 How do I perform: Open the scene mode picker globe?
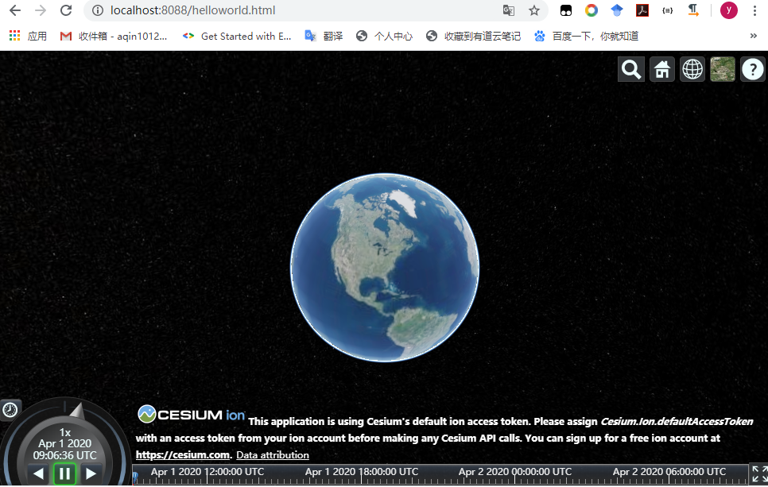point(692,69)
